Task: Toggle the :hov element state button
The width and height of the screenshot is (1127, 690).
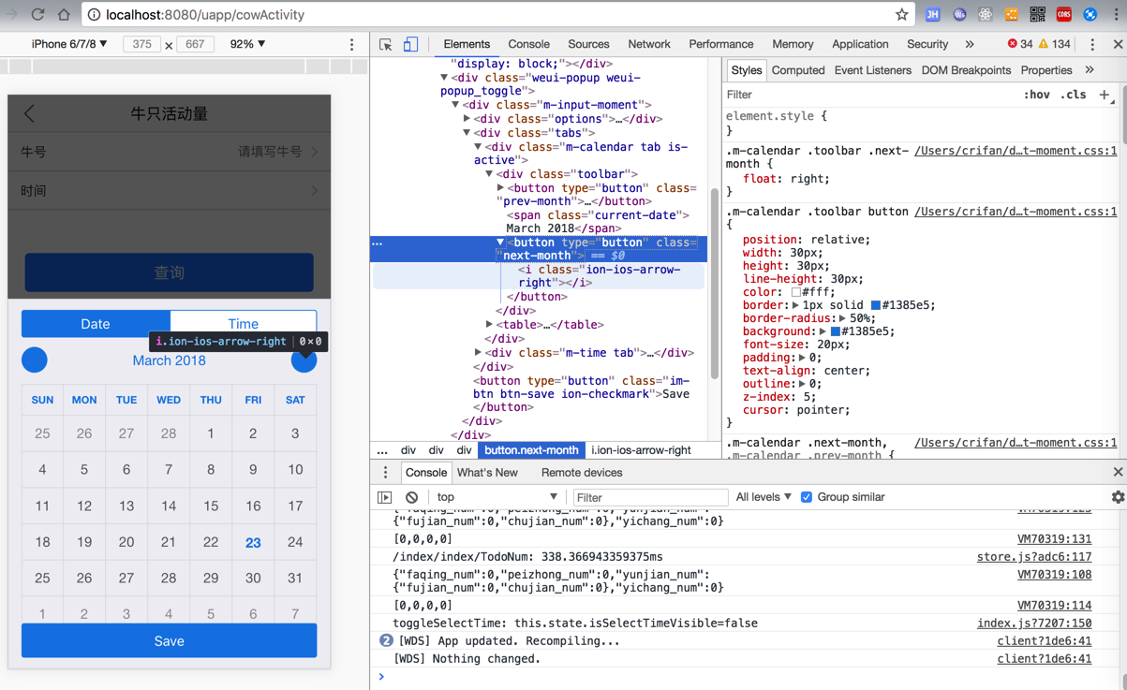Action: pyautogui.click(x=1036, y=95)
